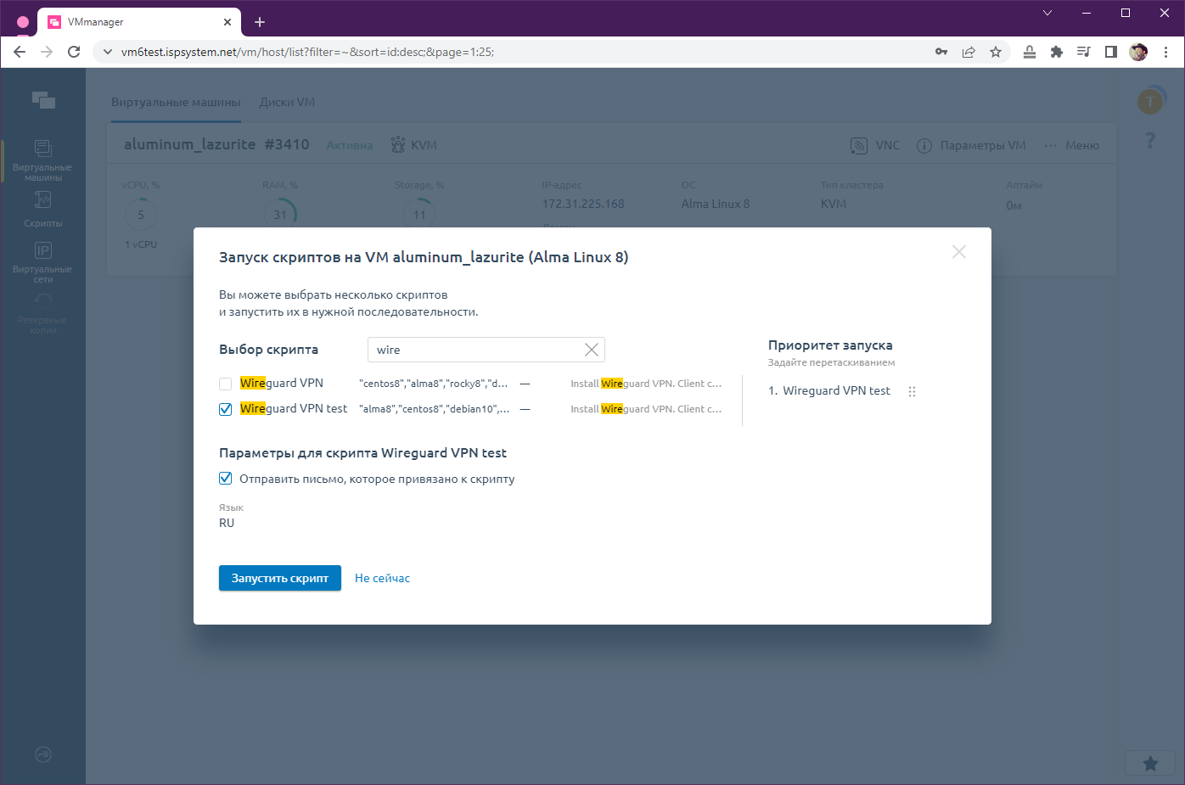
Task: Open the Chrome profile avatar
Action: tap(1138, 52)
